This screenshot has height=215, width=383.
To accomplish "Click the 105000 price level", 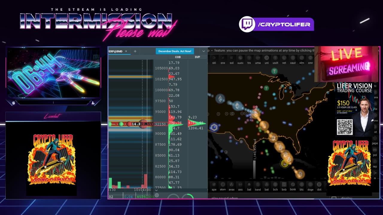I will pyautogui.click(x=161, y=68).
